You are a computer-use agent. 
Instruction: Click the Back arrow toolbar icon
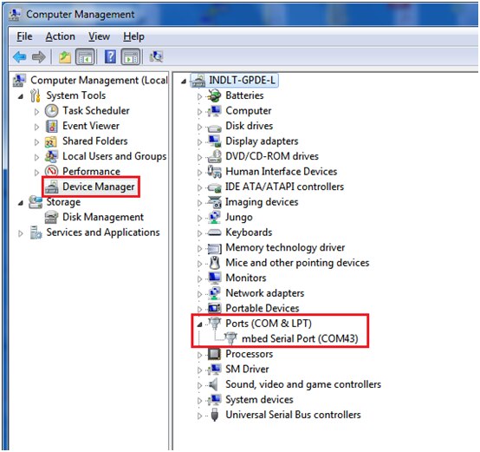20,57
